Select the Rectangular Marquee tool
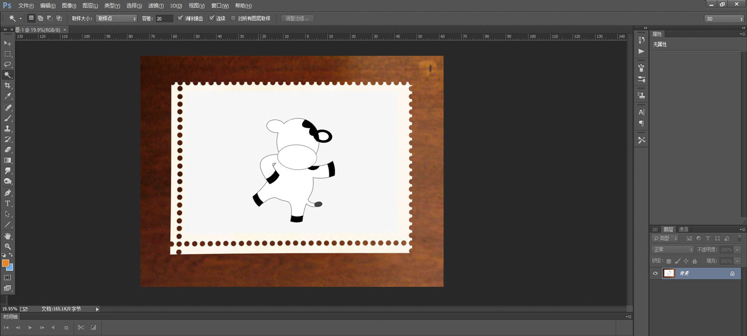This screenshot has width=747, height=336. [x=7, y=54]
